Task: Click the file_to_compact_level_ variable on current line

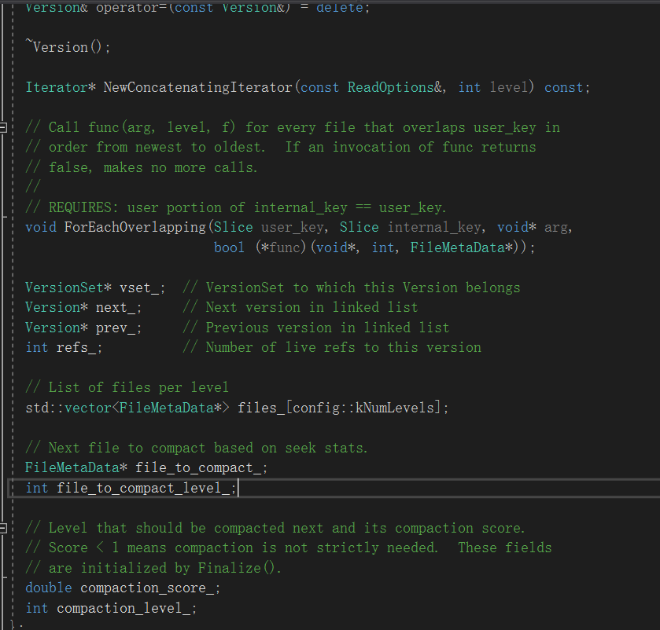Action: (146, 488)
